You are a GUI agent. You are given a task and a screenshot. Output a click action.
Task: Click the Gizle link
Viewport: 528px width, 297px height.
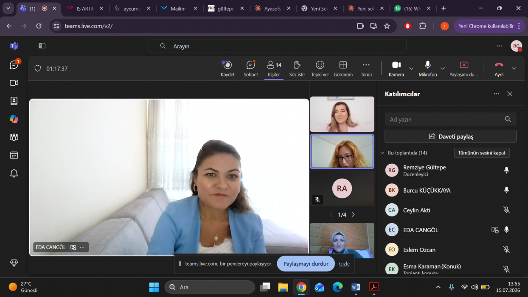(344, 263)
